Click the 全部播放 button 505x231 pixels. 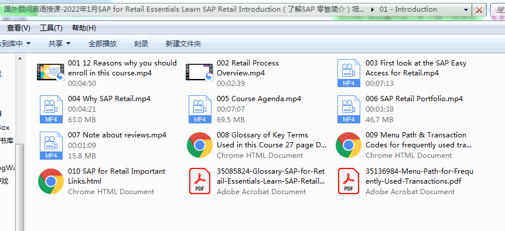103,44
